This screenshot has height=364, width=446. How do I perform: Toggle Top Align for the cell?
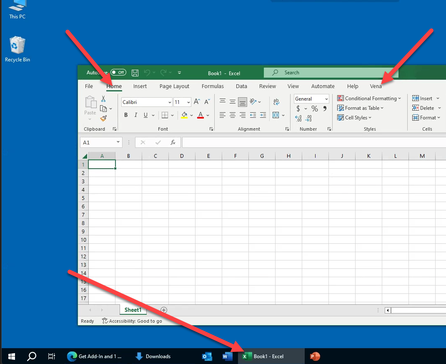tap(223, 101)
